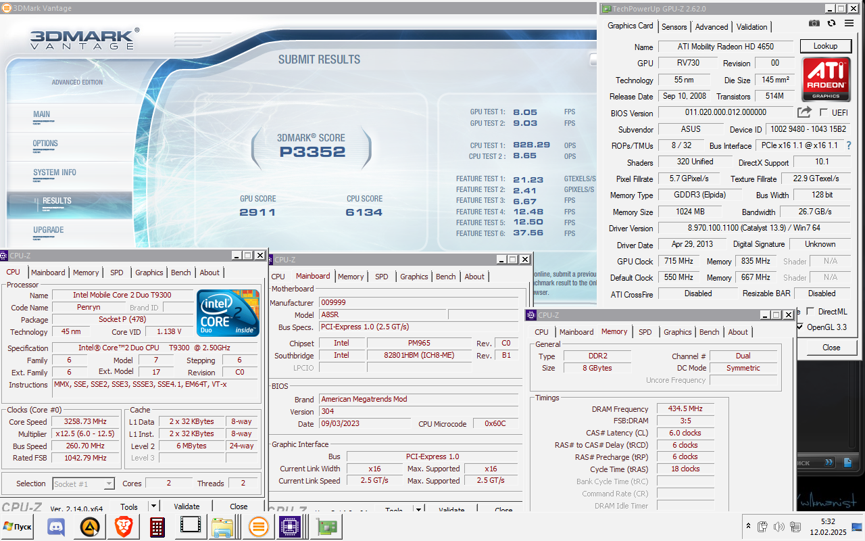Click the BIOS export share icon in GPU-Z
Screen dimensions: 865x541
pyautogui.click(x=804, y=112)
